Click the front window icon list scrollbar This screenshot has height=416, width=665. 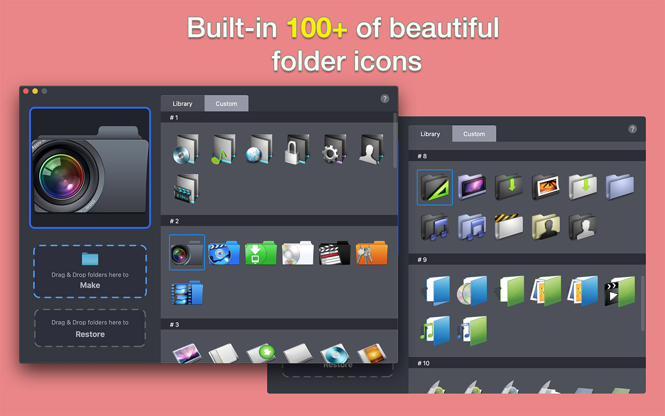coord(395,141)
